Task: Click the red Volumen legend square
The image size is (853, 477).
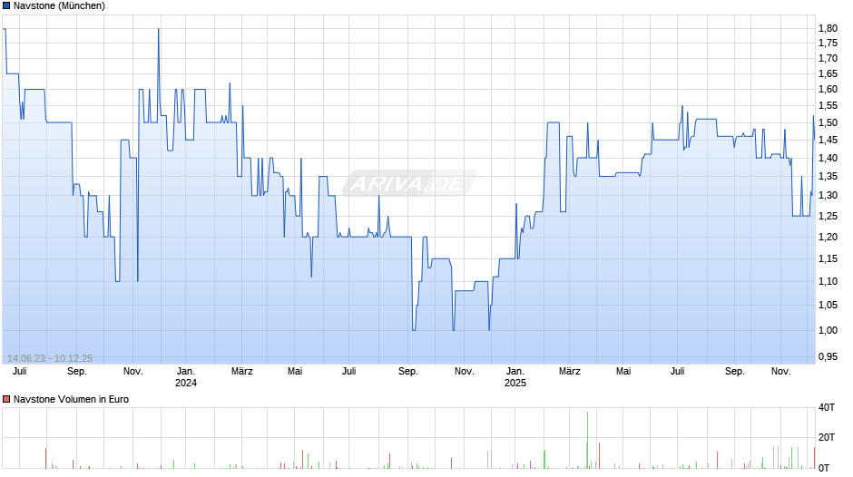Action: [x=6, y=399]
